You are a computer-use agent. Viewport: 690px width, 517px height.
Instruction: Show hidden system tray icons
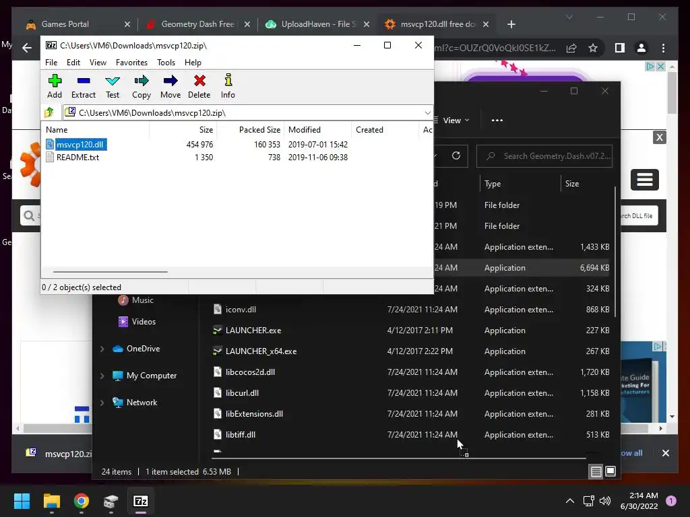570,501
